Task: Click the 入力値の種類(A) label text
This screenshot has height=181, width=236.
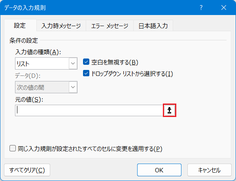Action: point(38,52)
